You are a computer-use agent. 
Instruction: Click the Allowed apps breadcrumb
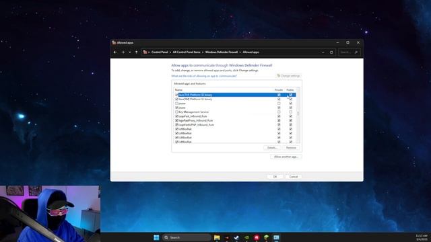click(251, 52)
